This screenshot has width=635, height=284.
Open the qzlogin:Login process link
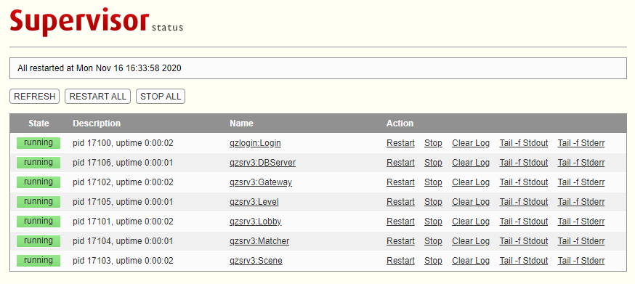pos(255,143)
